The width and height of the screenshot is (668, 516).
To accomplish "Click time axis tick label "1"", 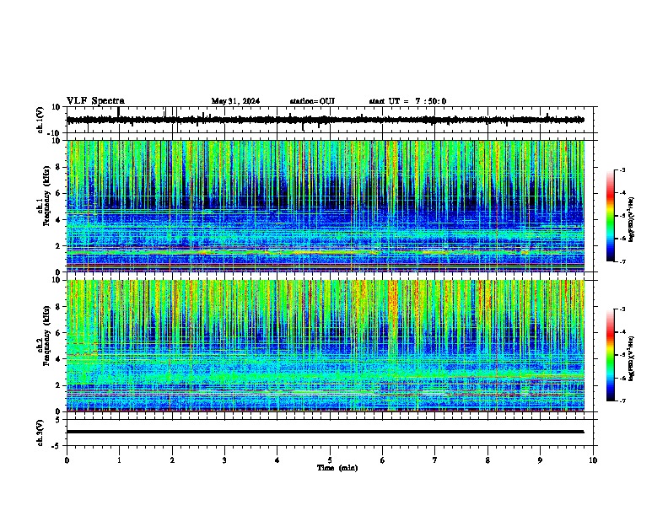I will point(119,460).
